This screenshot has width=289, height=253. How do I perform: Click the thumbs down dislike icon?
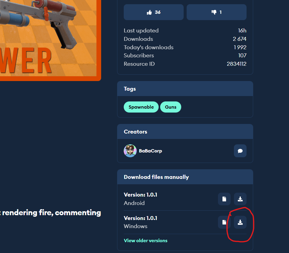pos(214,12)
